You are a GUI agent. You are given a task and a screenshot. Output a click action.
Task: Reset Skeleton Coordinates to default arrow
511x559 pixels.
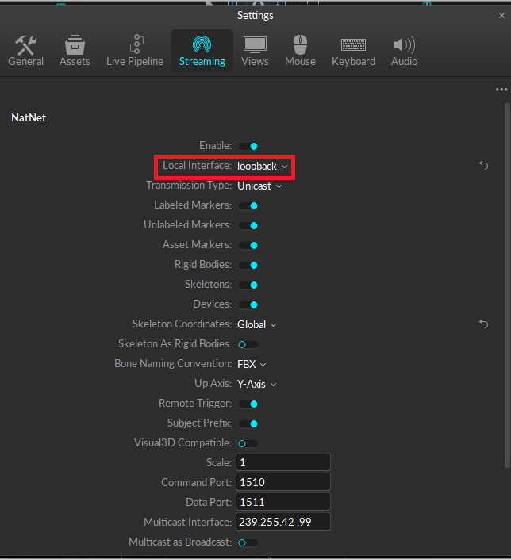coord(483,324)
